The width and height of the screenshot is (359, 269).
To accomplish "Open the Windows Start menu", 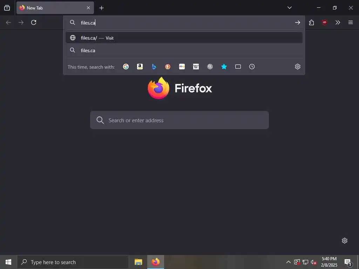I will (x=8, y=262).
